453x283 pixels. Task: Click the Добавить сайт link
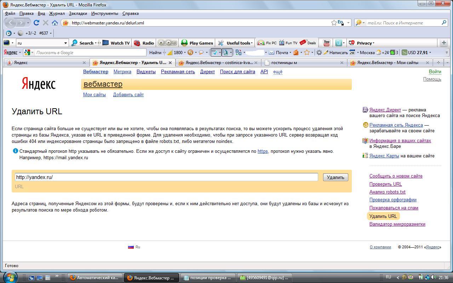(128, 95)
